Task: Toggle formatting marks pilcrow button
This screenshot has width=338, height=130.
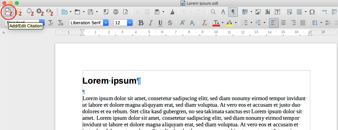Action: 233,12
